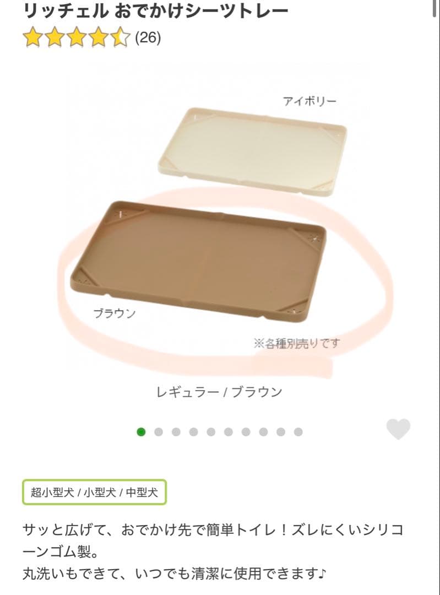Jump to the last carousel dot
Screen dimensions: 440x595
(298, 432)
